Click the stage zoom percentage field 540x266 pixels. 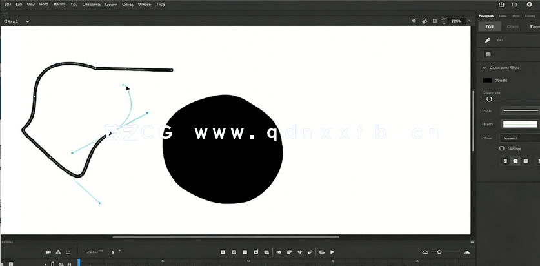(457, 21)
